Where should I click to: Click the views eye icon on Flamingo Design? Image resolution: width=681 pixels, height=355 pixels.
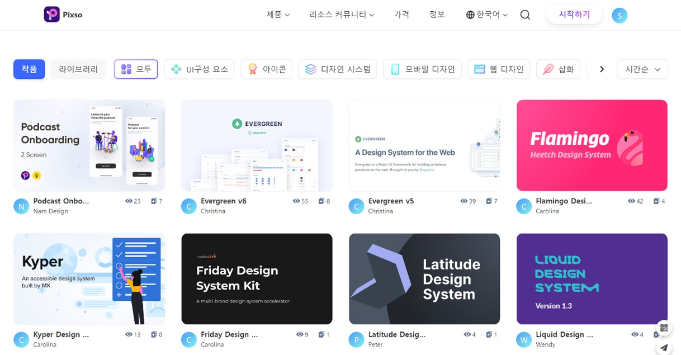[632, 201]
